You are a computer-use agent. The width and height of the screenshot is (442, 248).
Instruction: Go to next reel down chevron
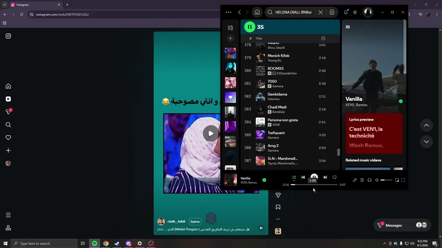[426, 142]
